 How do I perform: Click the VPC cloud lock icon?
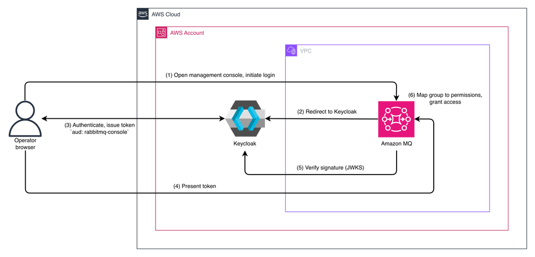[291, 51]
